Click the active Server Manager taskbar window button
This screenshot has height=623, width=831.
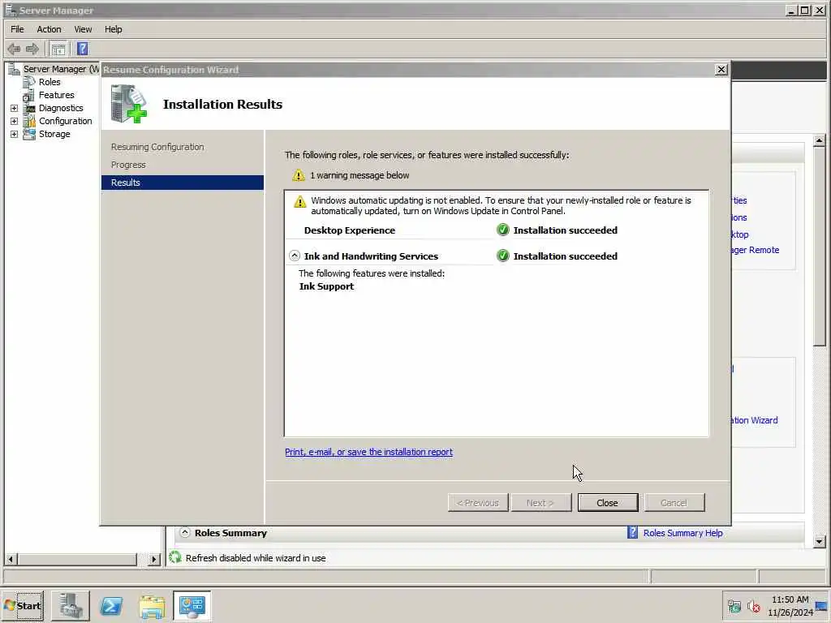192,605
